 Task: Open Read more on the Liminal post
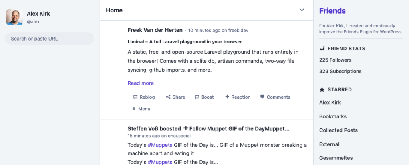click(141, 83)
